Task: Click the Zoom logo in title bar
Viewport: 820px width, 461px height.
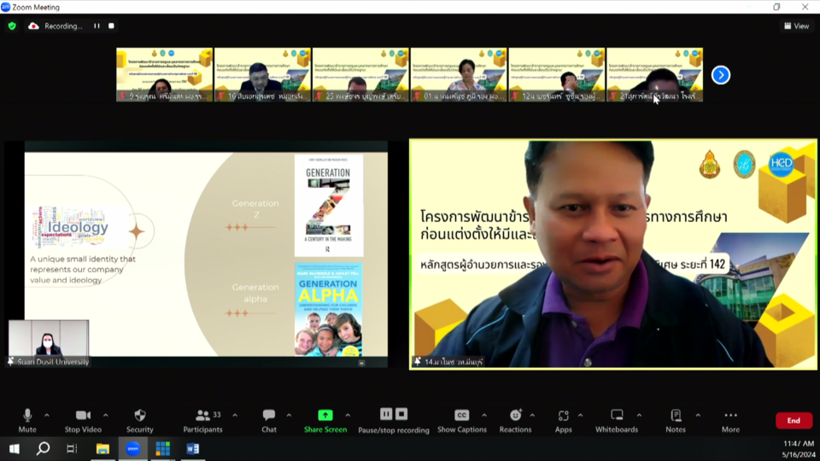Action: 5,7
